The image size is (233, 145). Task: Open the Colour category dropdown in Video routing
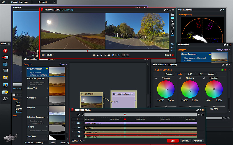pos(63,64)
